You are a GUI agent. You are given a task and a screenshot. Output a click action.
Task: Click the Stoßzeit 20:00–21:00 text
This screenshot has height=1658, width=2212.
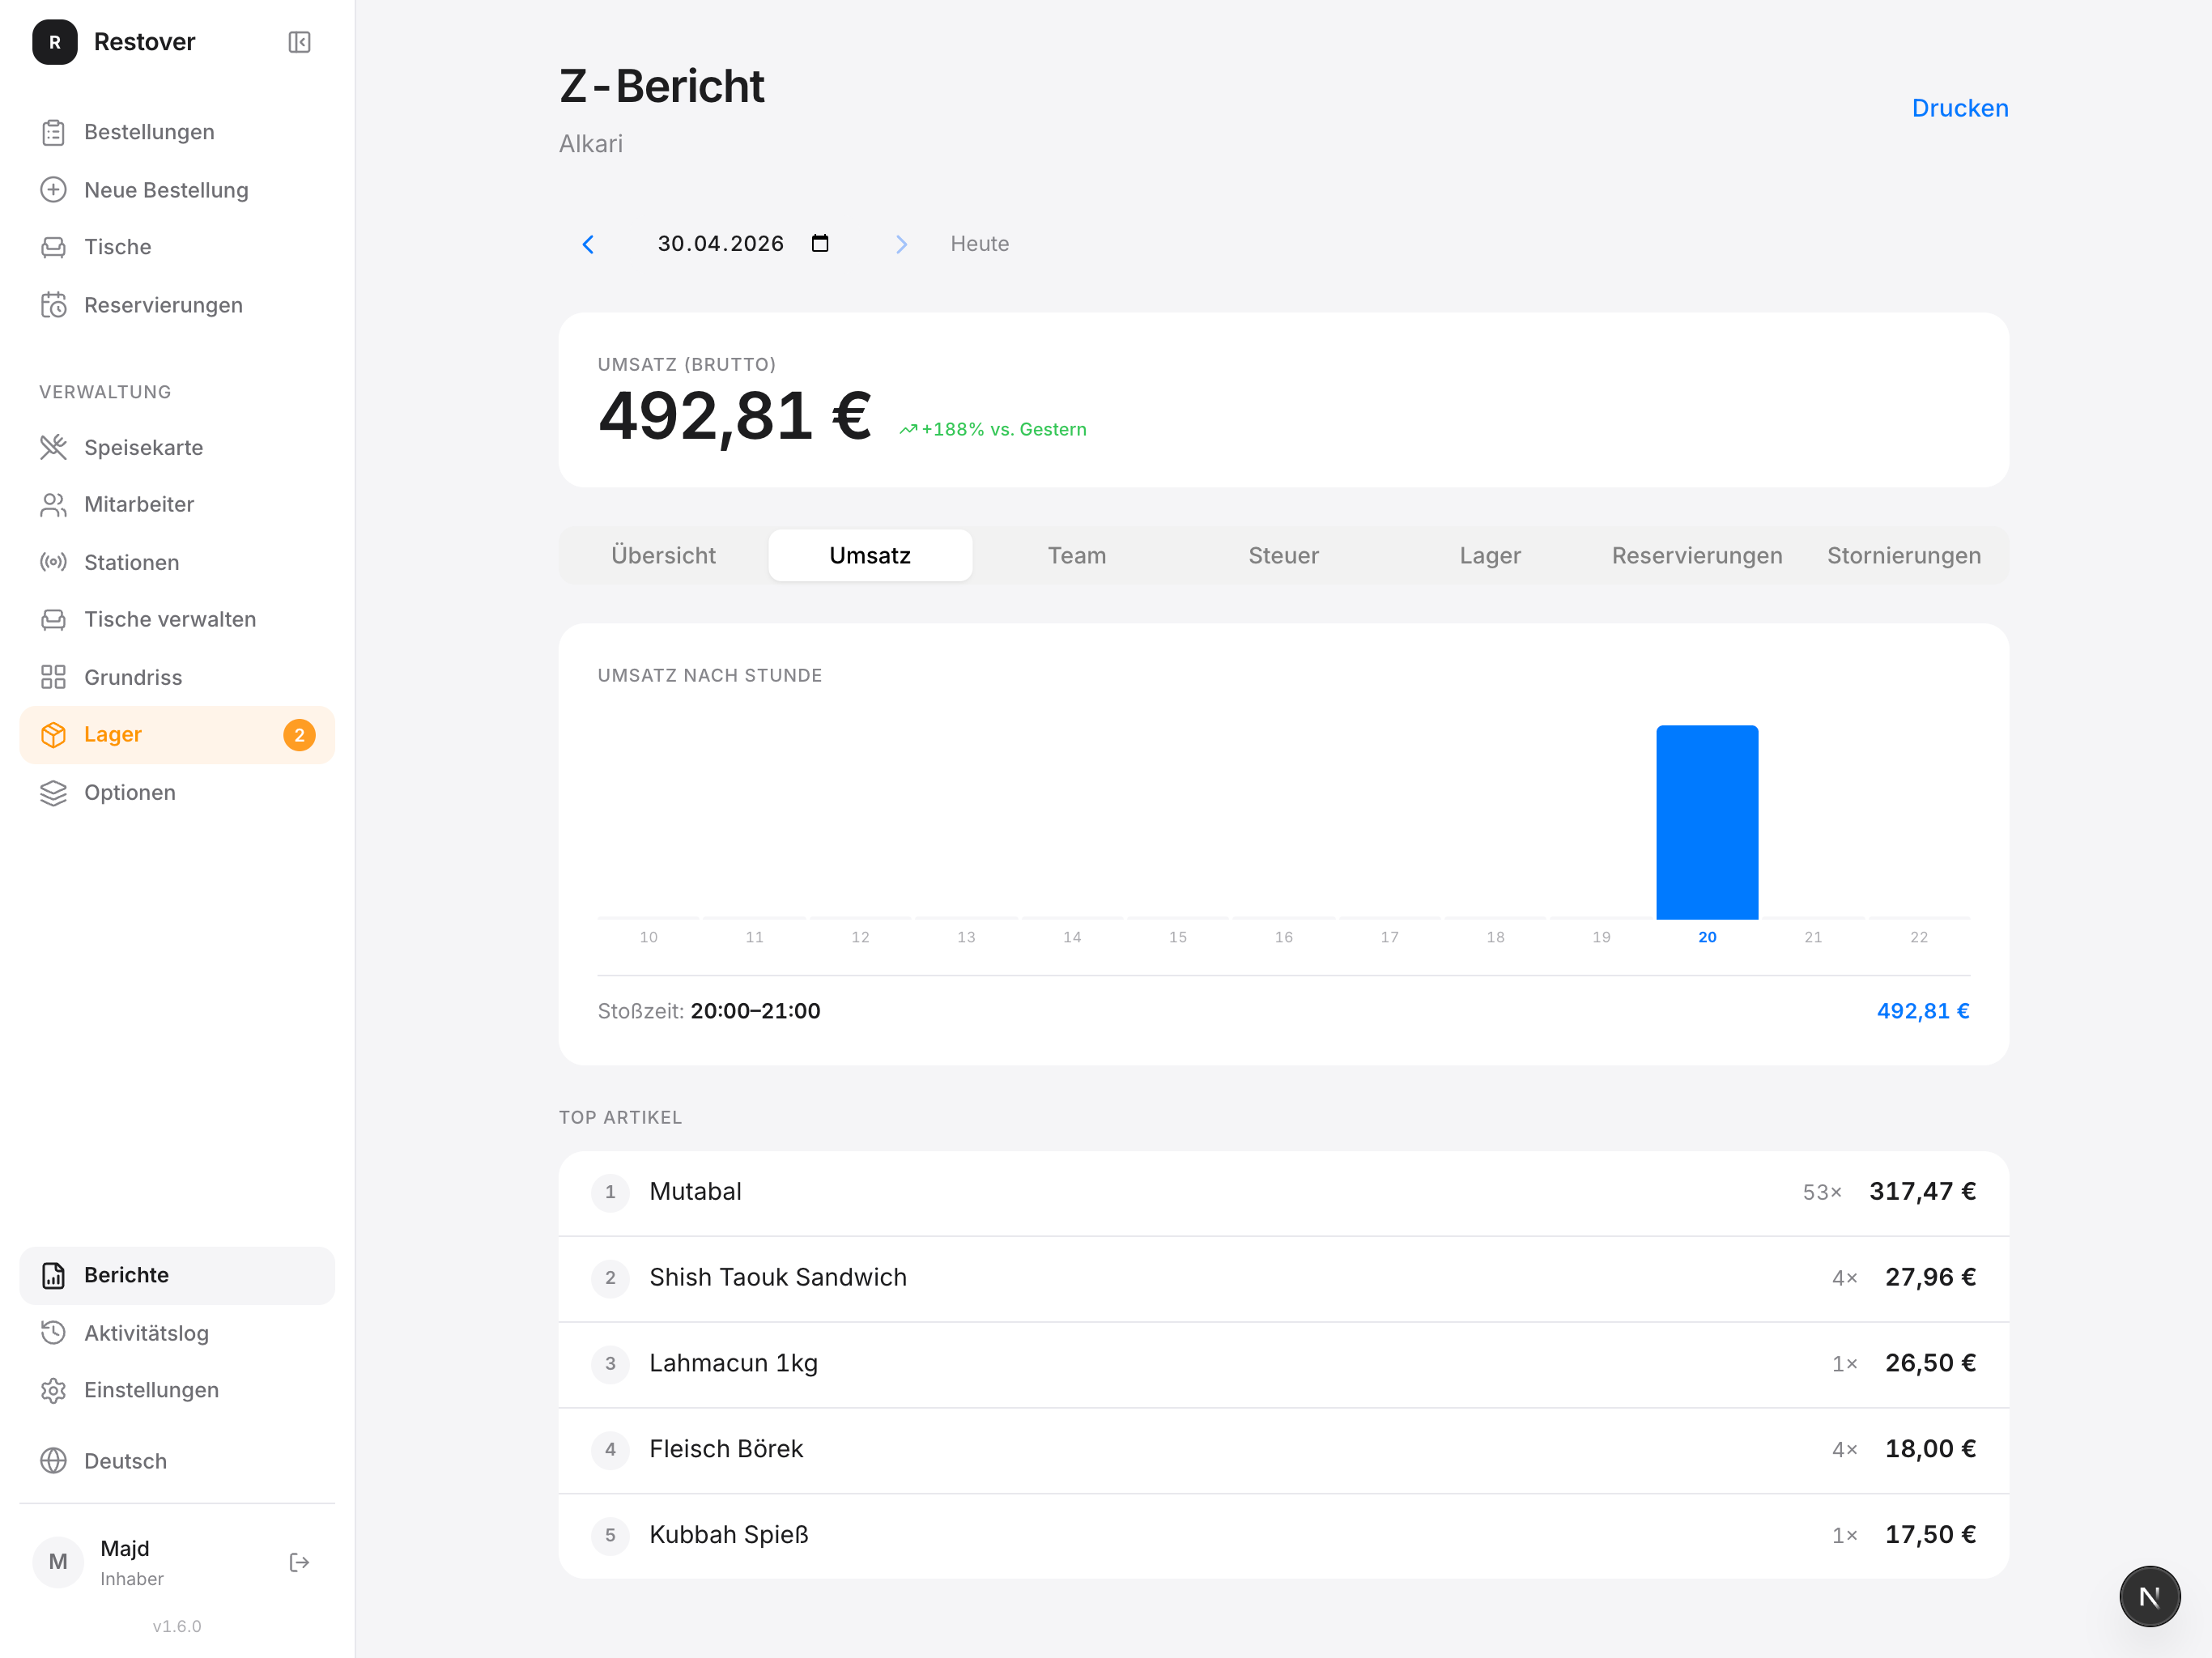click(709, 1011)
